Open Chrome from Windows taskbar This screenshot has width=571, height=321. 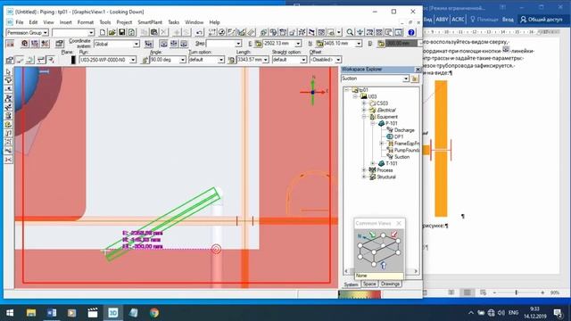(154, 313)
